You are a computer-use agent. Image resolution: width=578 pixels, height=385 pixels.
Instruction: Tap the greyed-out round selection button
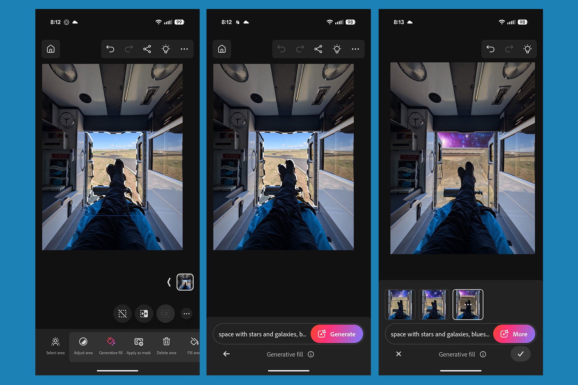tap(165, 313)
